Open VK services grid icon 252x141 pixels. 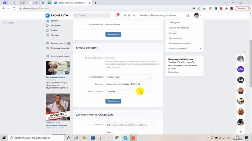coord(187,16)
